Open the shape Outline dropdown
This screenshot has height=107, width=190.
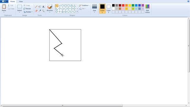tap(84, 5)
